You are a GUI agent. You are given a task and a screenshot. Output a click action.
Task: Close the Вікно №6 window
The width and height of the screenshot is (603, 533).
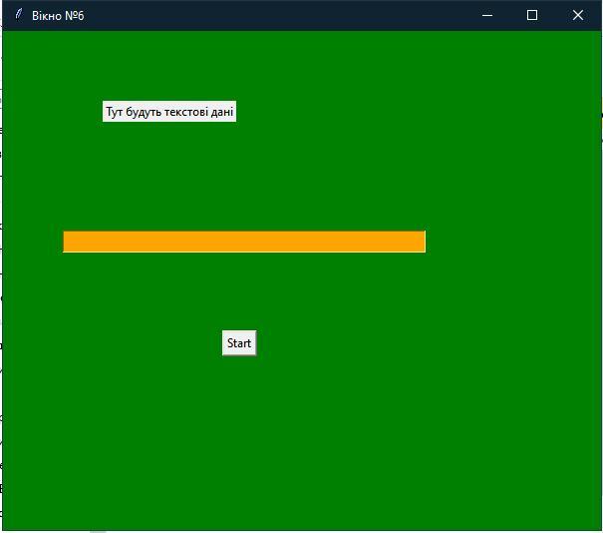578,15
